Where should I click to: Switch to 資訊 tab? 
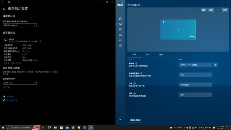tap(161, 55)
